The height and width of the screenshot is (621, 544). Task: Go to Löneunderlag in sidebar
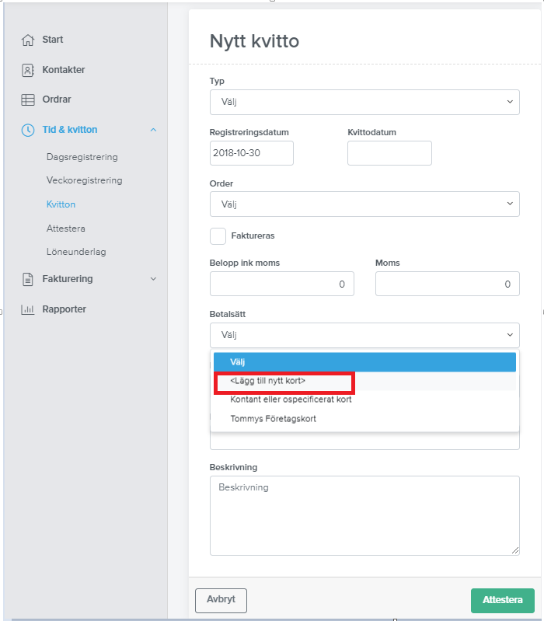click(76, 252)
